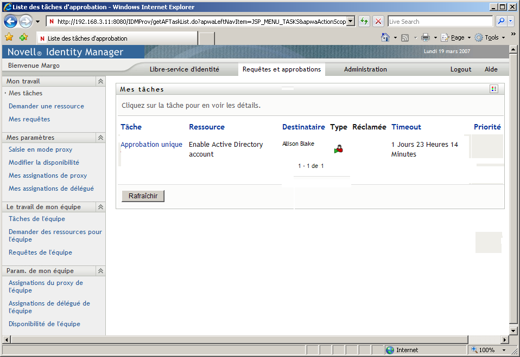Click the Allison Blake recipient text
The height and width of the screenshot is (357, 520).
point(298,144)
